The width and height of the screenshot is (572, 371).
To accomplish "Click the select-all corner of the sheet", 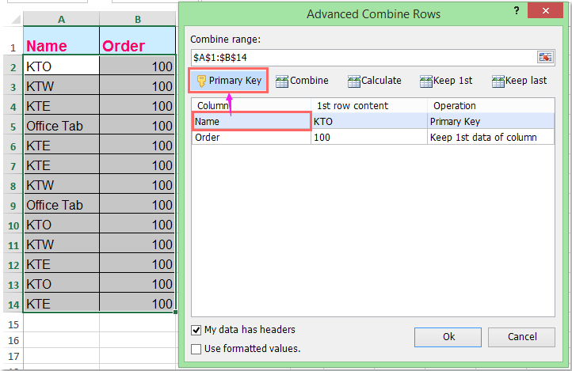I will 14,19.
